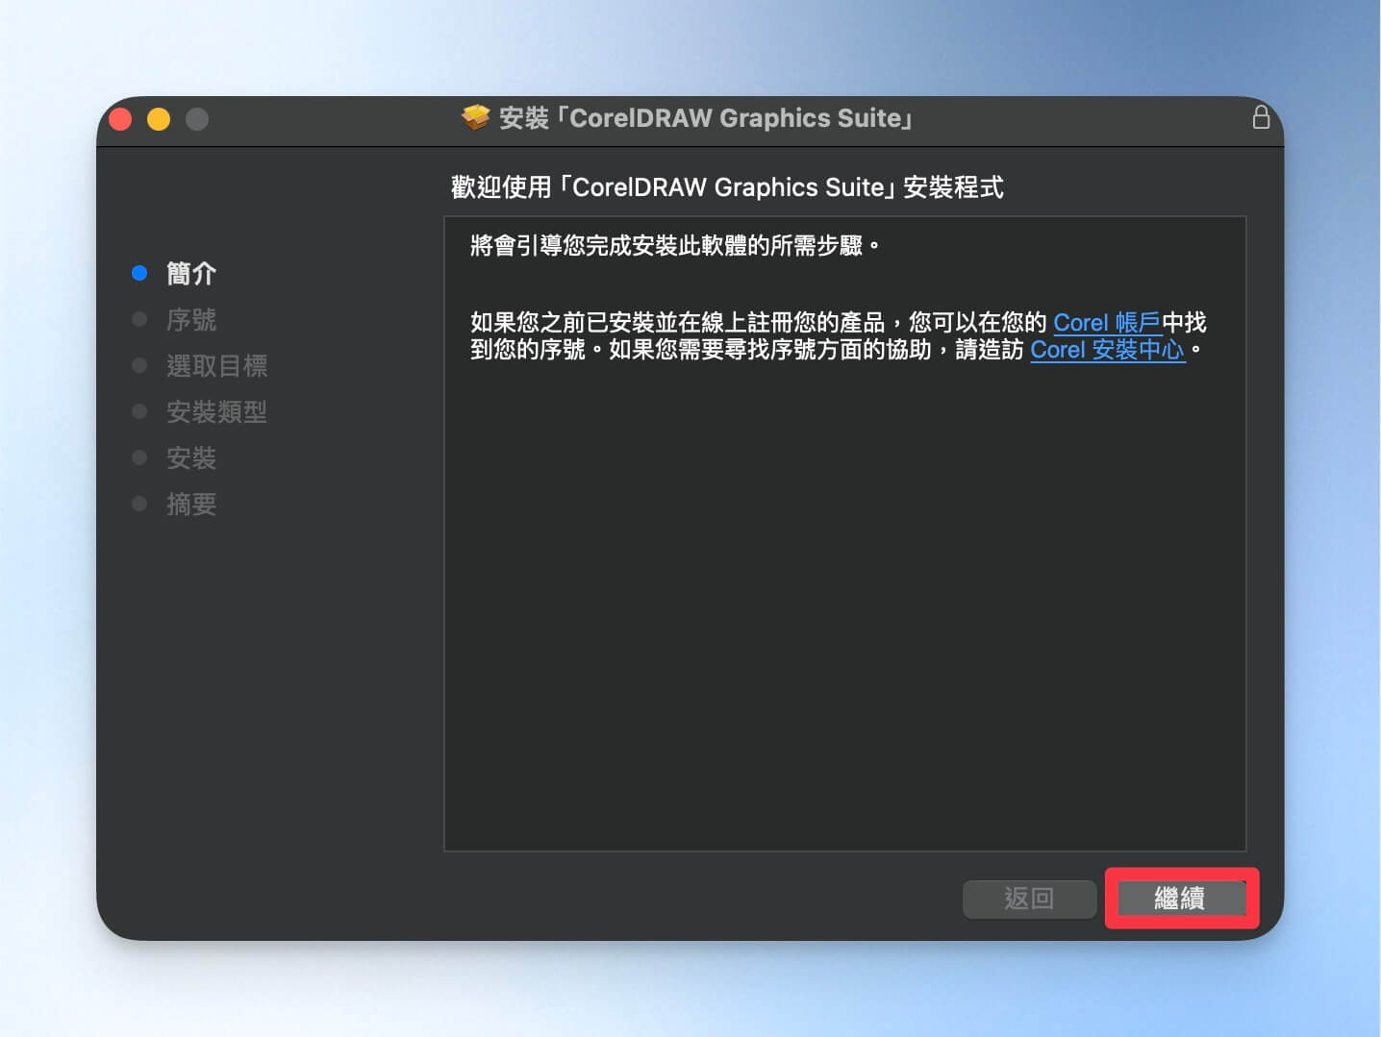Click the lock icon in title bar

(1261, 117)
